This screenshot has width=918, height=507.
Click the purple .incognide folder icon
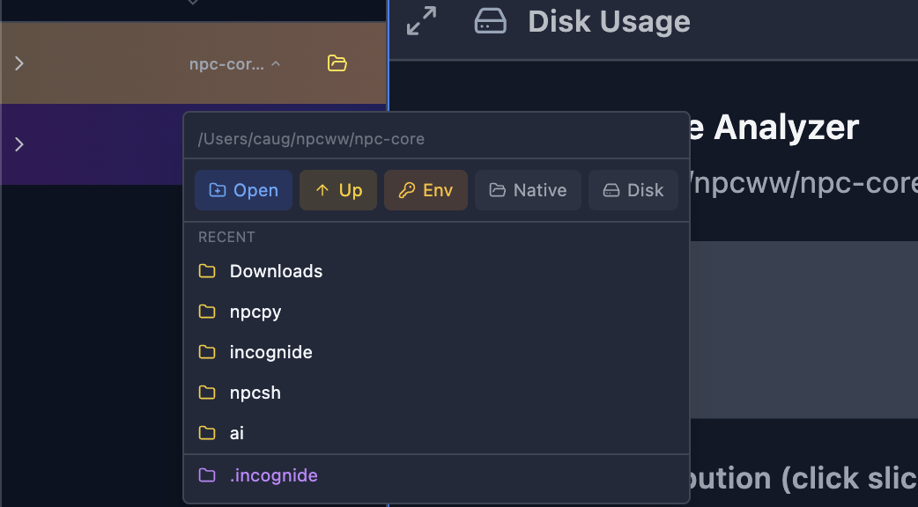click(x=207, y=475)
